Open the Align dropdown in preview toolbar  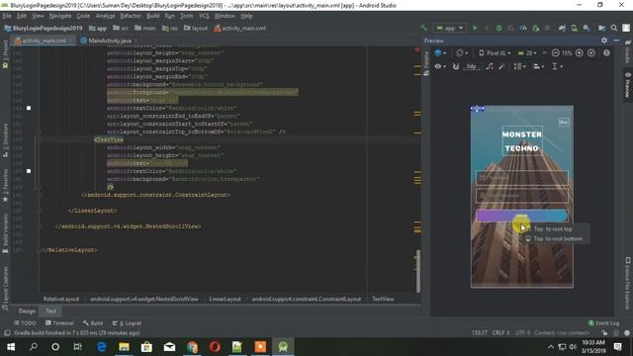tap(539, 66)
